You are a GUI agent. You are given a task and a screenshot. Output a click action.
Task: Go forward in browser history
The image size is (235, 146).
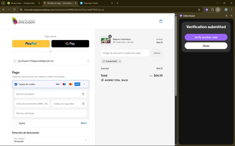tap(9, 10)
